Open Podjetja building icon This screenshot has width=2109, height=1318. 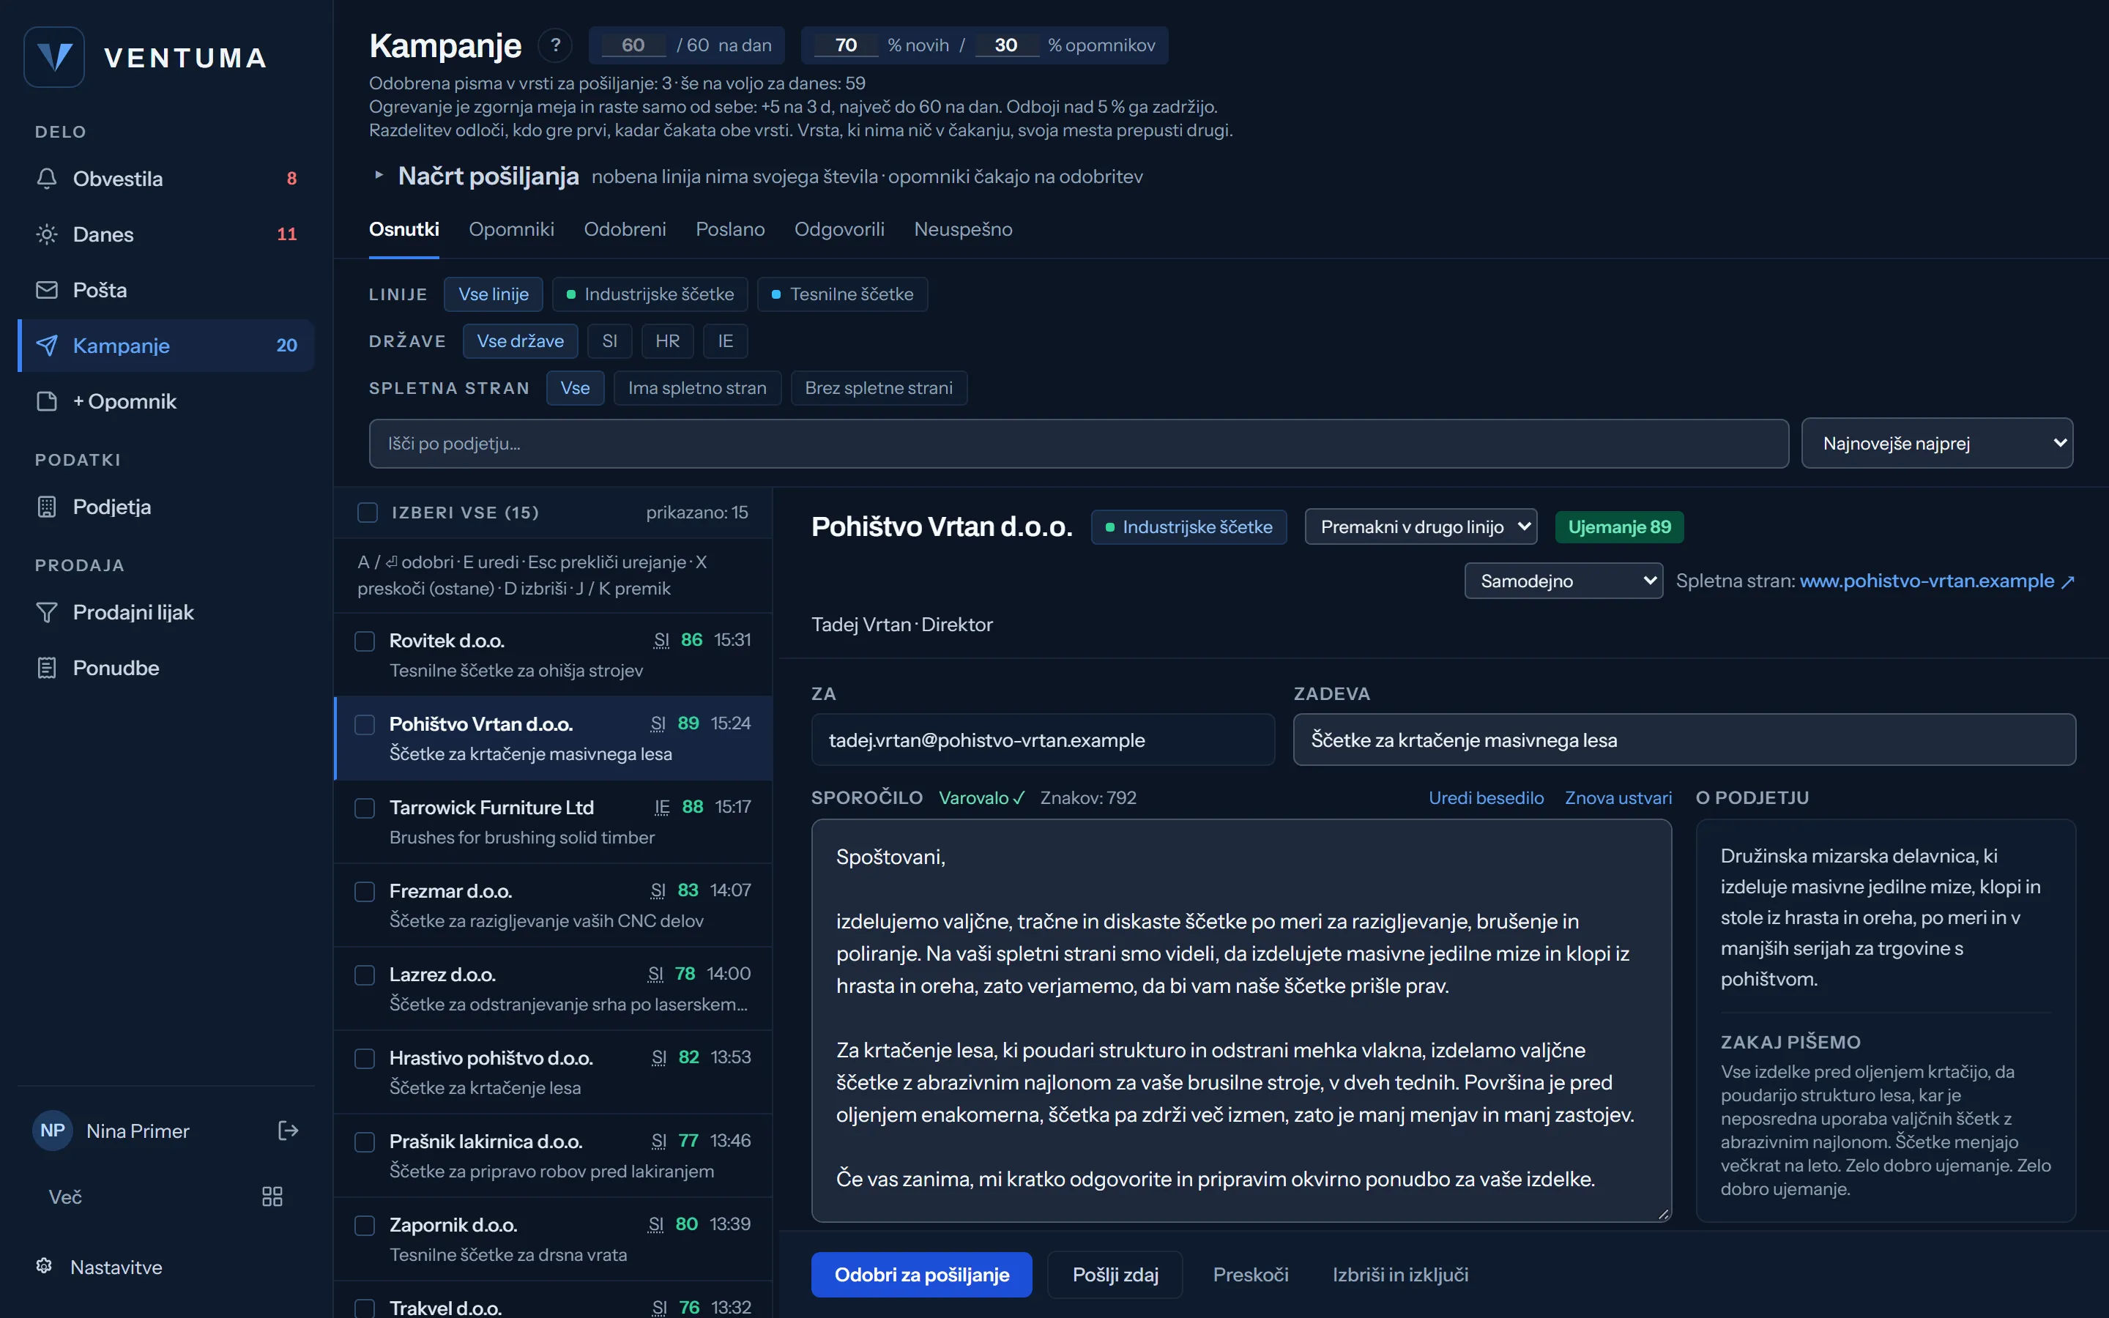[x=47, y=507]
